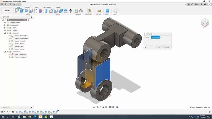This screenshot has width=212, height=119.
Task: Click the Construct plane icon
Action: tap(89, 11)
